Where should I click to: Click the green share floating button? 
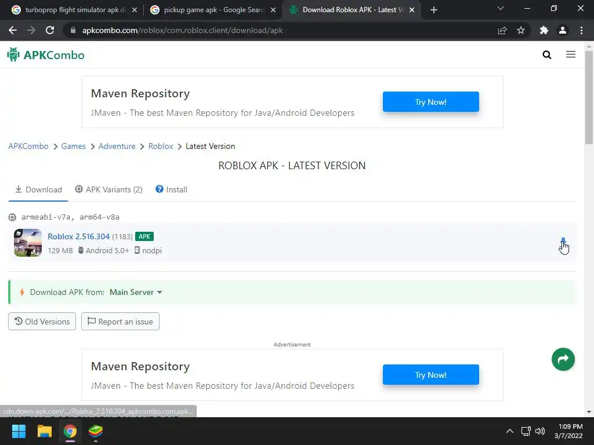coord(563,359)
